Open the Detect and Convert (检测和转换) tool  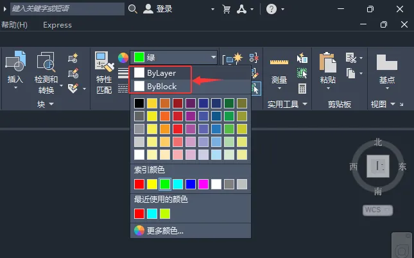tap(46, 62)
